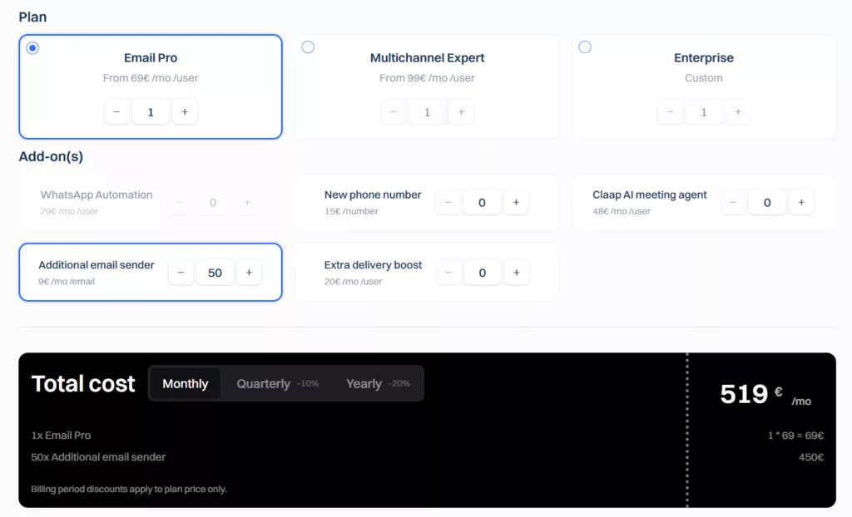The width and height of the screenshot is (852, 517).
Task: Add one Claap AI meeting agent
Action: click(801, 202)
